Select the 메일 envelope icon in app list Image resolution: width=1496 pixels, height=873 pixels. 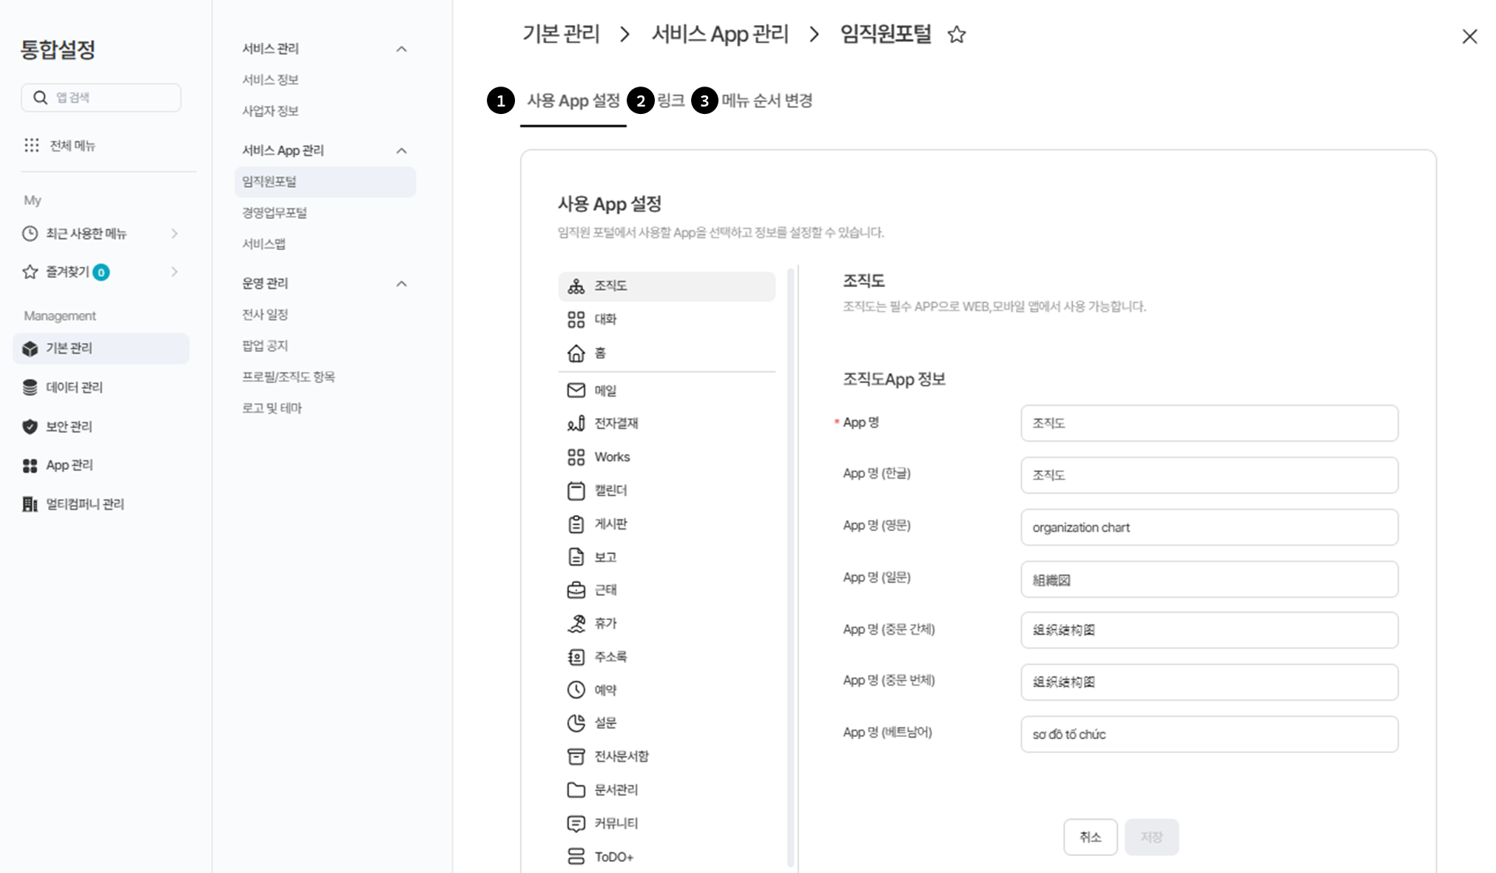tap(576, 390)
